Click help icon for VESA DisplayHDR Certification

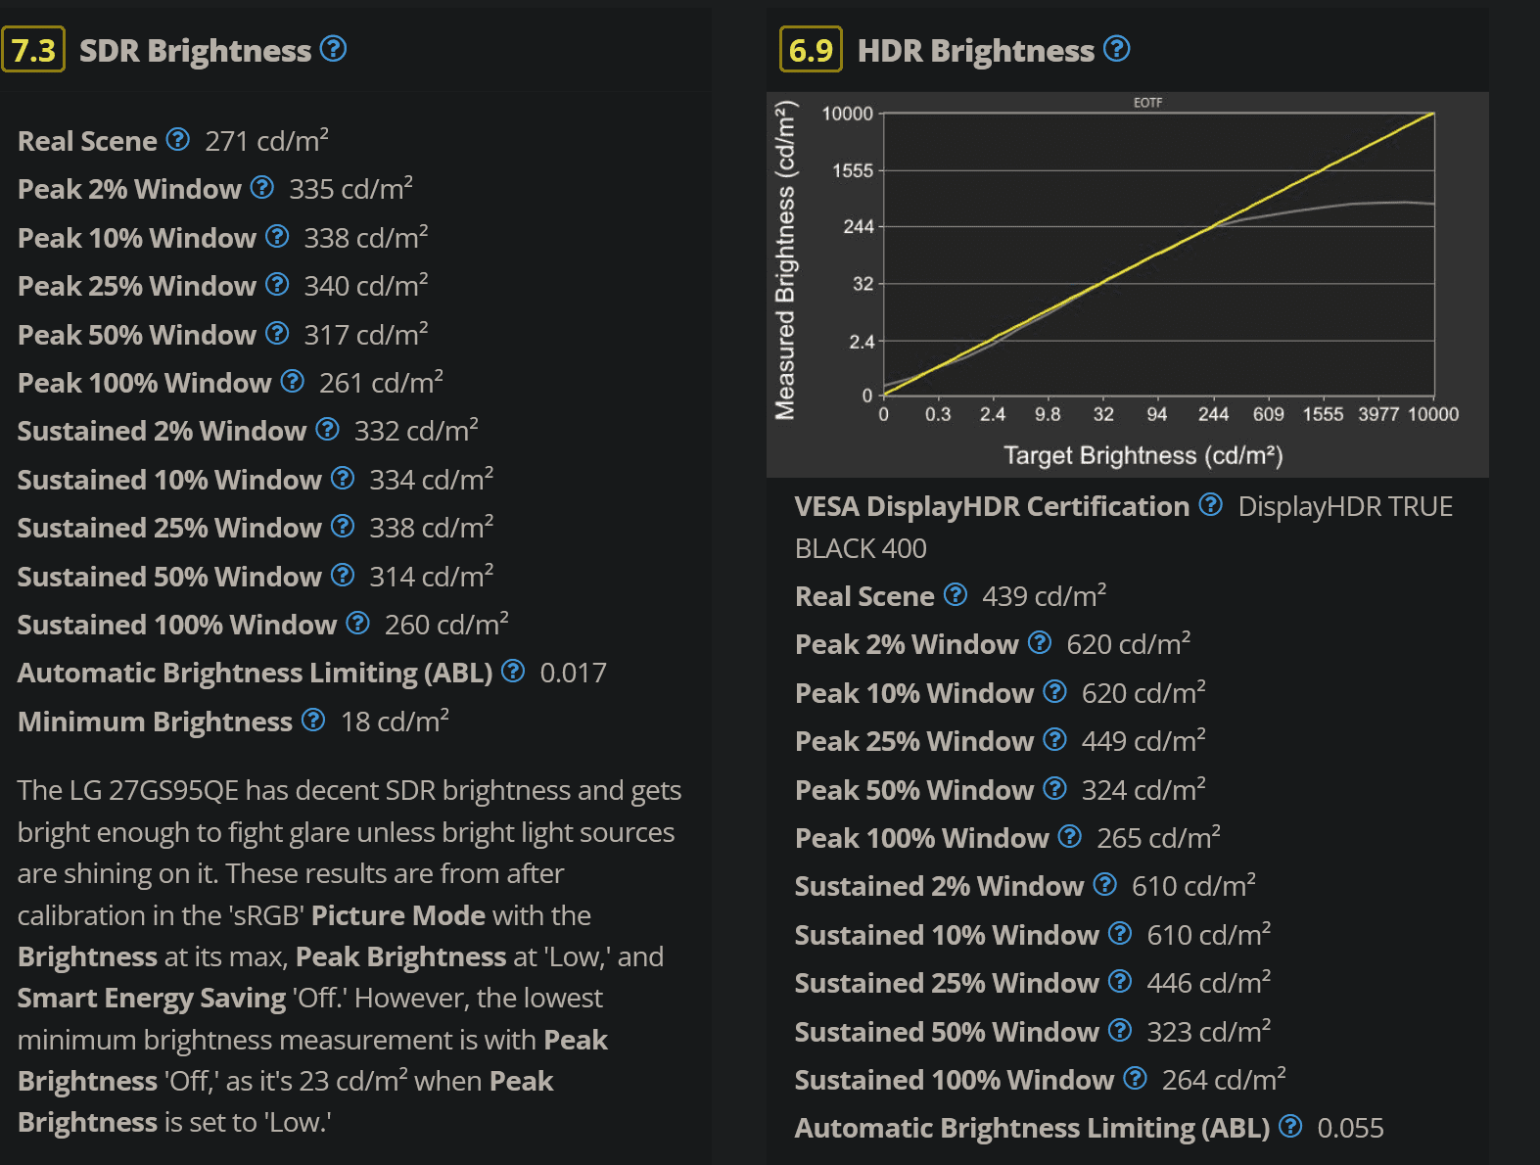click(1211, 504)
